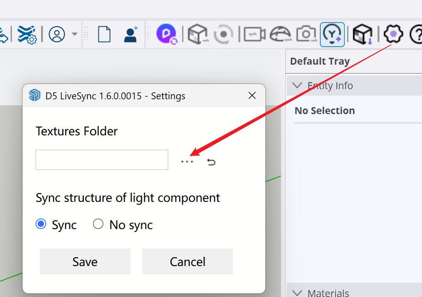Click the D5 model sync cube icon
The height and width of the screenshot is (297, 422).
point(198,34)
